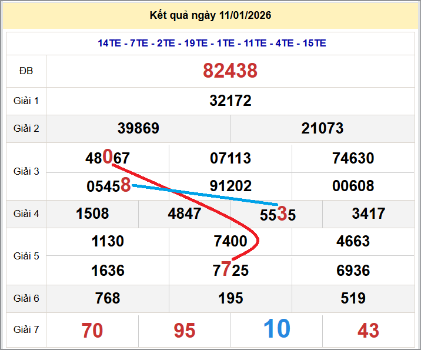Pick the Giải 3 number 00608

click(x=353, y=186)
